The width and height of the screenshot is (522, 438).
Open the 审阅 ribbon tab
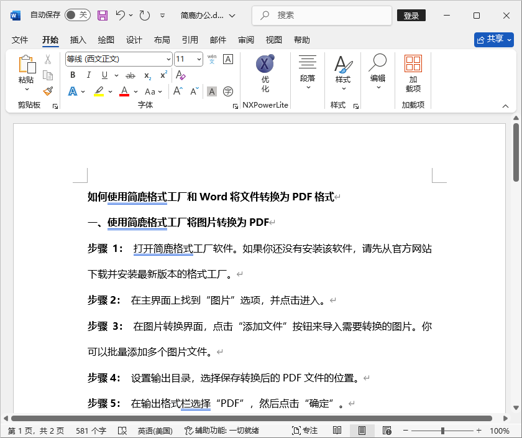(245, 40)
